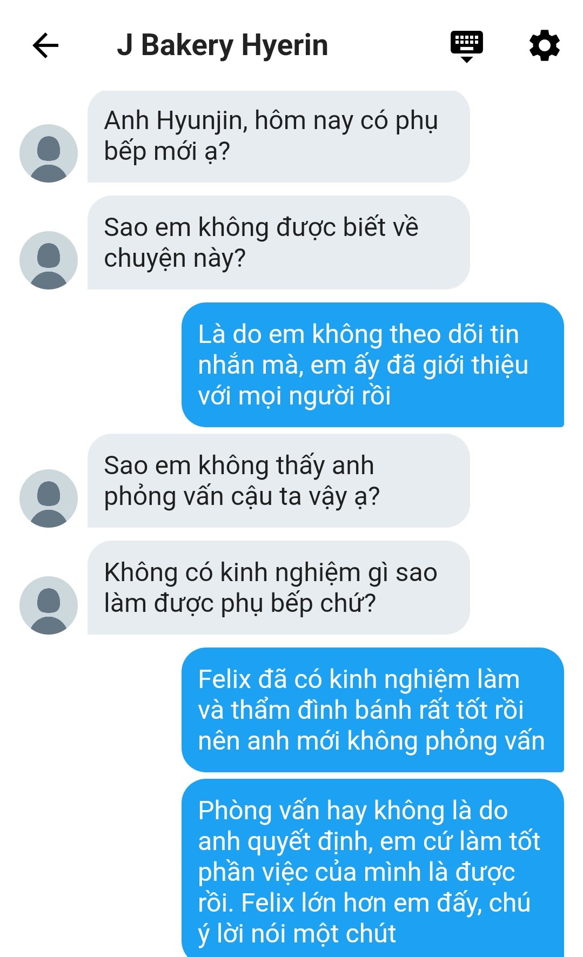The width and height of the screenshot is (583, 957).
Task: Hide the keyboard via the keyboard icon
Action: click(x=467, y=46)
